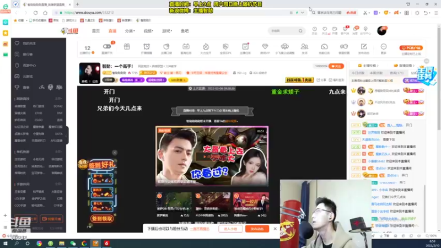
Task: Switch to the 直播 live tab
Action: pyautogui.click(x=112, y=31)
